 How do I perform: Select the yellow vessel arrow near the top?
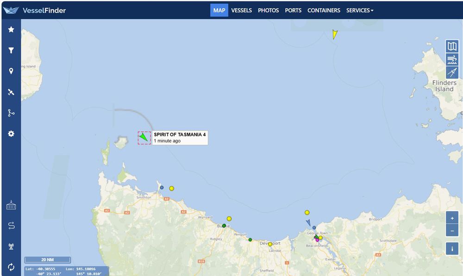[335, 34]
